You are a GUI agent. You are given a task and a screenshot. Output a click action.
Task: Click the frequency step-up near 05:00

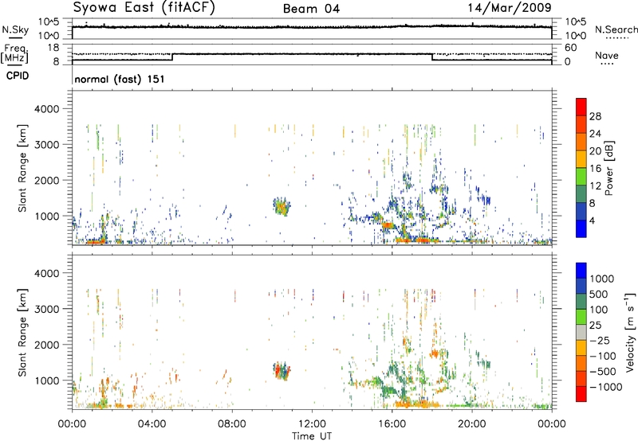172,57
